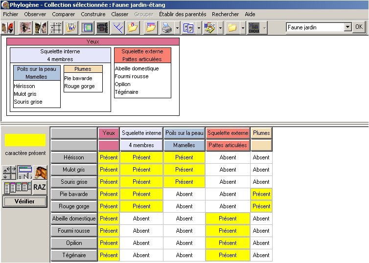This screenshot has width=369, height=263.
Task: Click the OK button beside the collection box
Action: click(359, 27)
